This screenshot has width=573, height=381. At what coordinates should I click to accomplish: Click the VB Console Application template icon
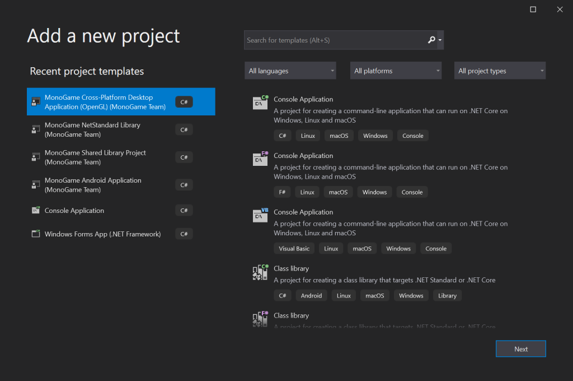coord(260,215)
